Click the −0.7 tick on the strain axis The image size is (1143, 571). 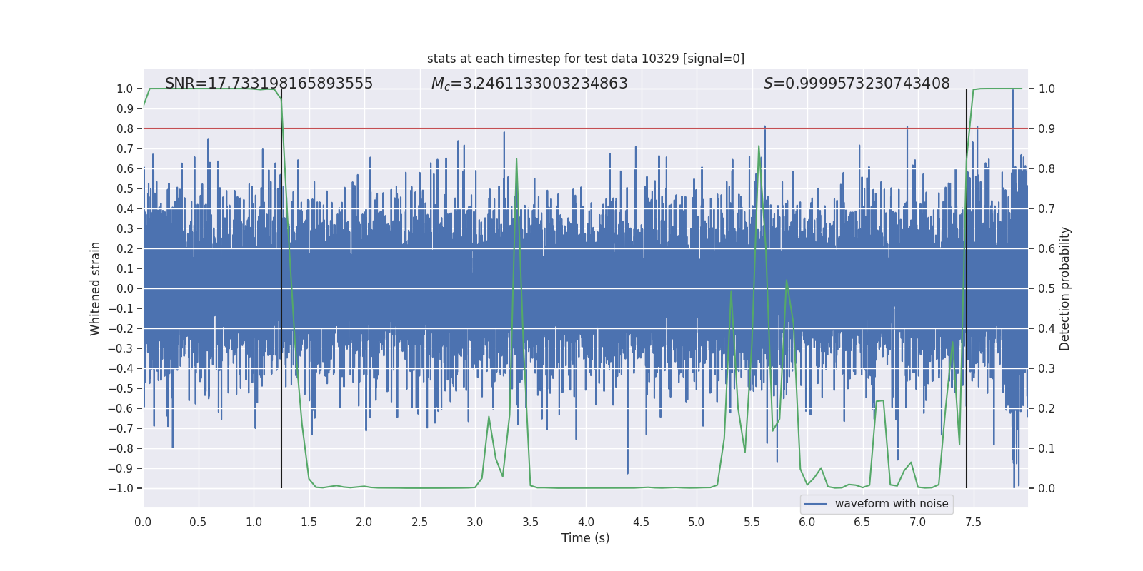coord(121,428)
